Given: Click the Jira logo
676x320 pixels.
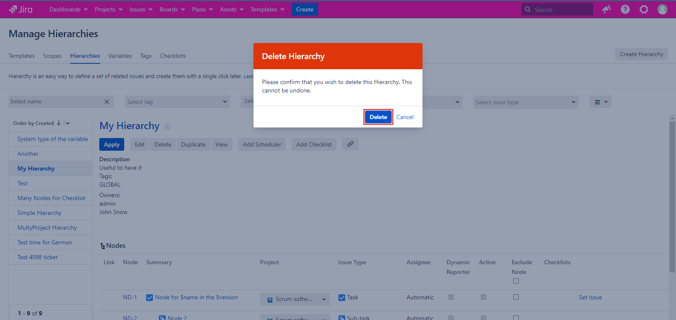Looking at the screenshot, I should (21, 9).
